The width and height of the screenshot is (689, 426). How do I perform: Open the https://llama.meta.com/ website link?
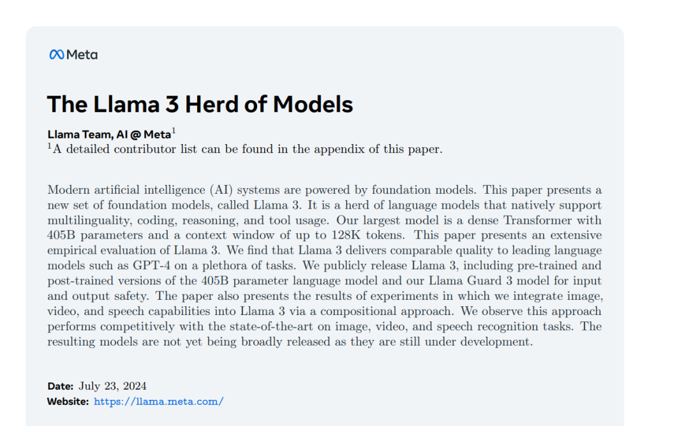(x=159, y=401)
